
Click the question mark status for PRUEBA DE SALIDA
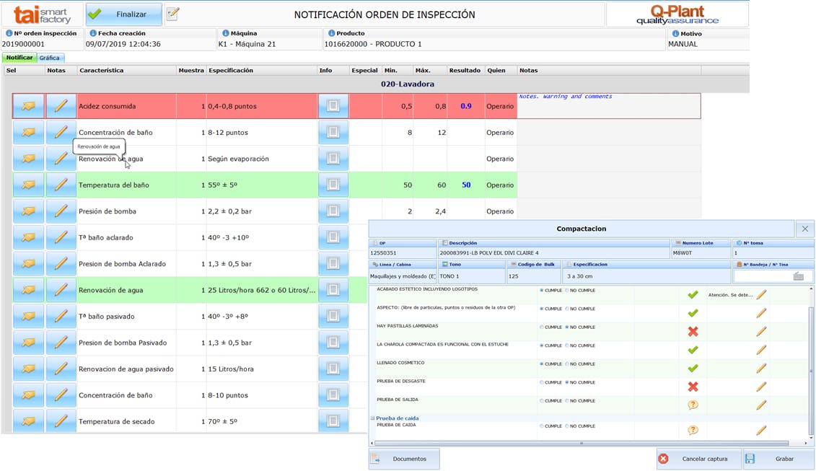[x=693, y=405]
